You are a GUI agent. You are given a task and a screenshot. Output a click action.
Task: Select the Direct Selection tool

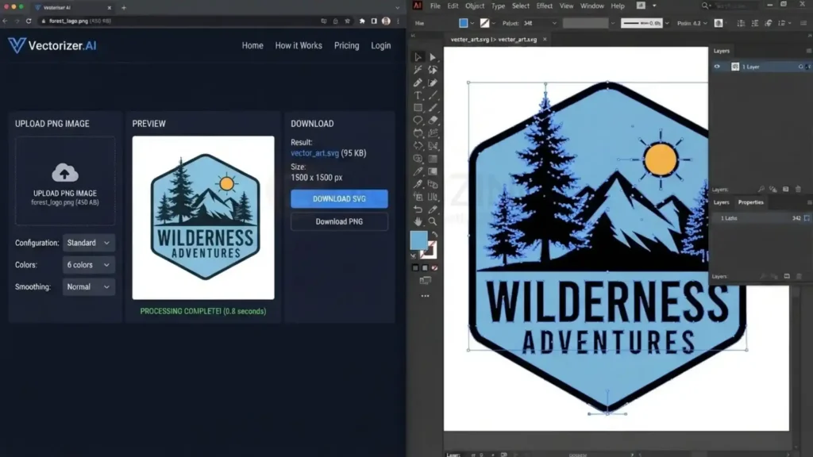(433, 57)
